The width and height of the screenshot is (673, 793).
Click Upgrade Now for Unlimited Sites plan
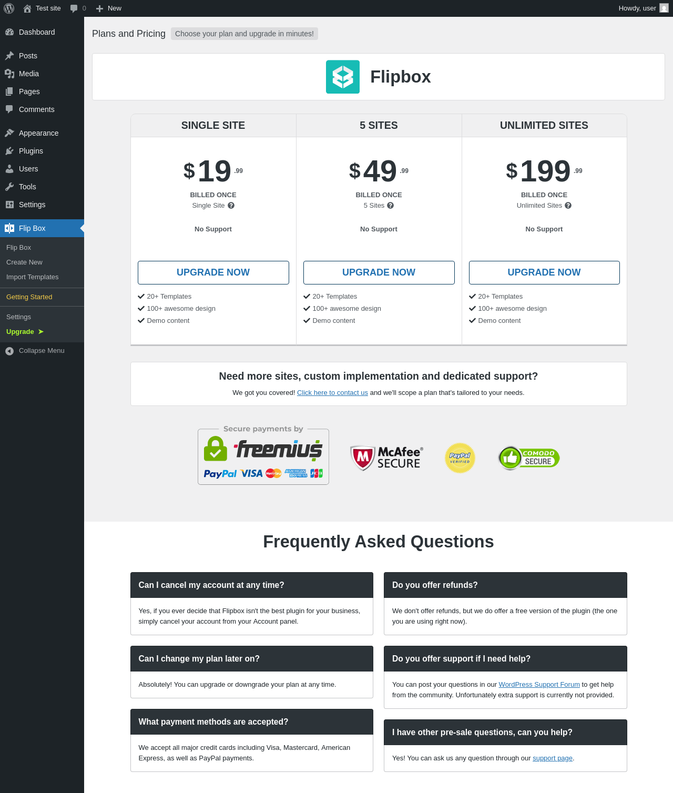(x=544, y=272)
